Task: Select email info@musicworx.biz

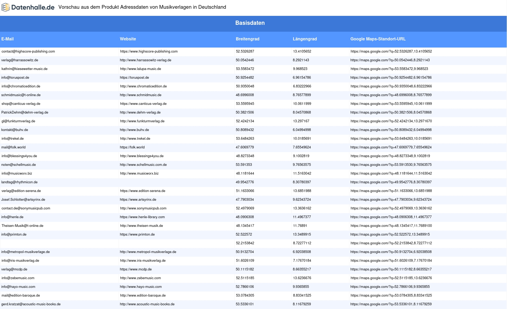Action: 17,174
